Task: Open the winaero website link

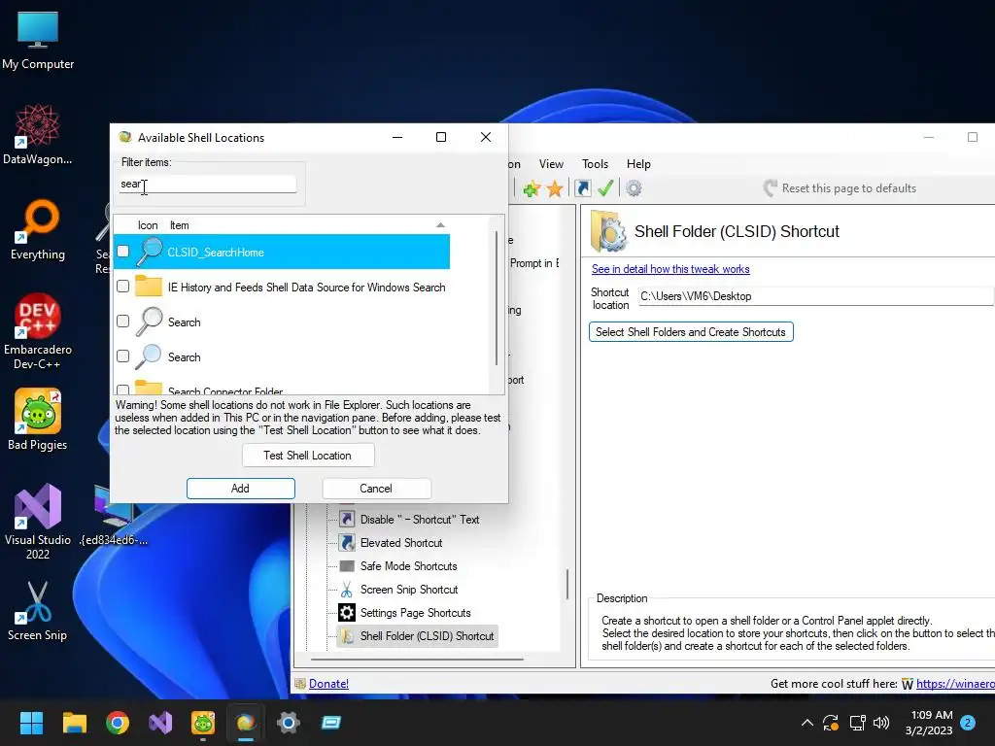Action: [x=955, y=684]
